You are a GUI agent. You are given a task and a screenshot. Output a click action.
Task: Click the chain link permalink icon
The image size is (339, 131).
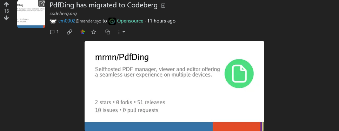[69, 32]
